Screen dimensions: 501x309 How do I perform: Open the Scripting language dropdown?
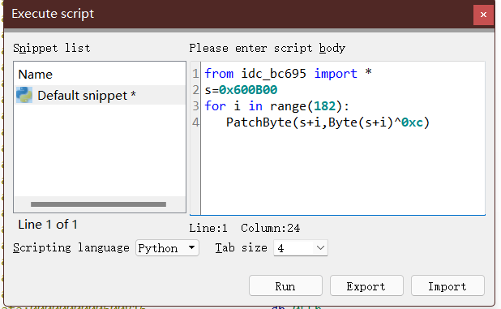click(167, 248)
